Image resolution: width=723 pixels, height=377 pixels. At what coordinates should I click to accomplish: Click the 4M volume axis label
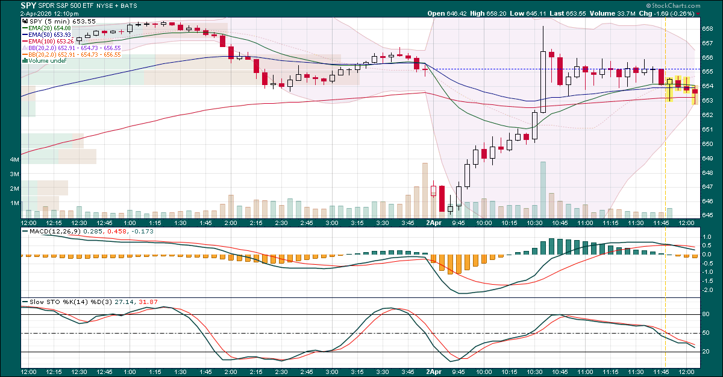(x=16, y=160)
